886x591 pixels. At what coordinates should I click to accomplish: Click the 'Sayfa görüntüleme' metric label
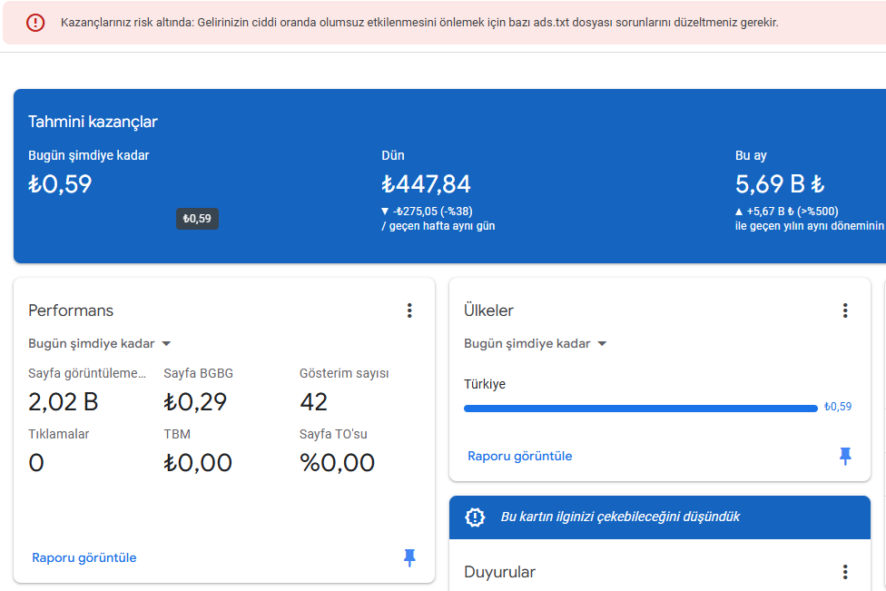pyautogui.click(x=87, y=373)
